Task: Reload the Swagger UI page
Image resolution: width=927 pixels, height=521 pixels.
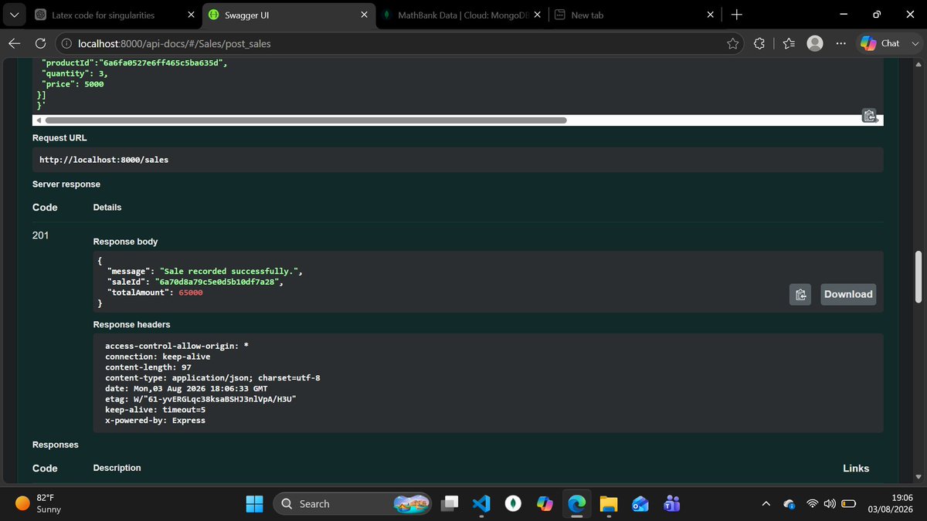Action: point(40,43)
